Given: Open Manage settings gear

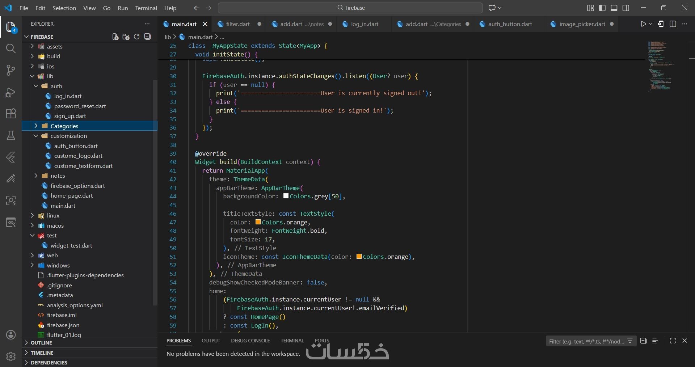Looking at the screenshot, I should [x=11, y=356].
